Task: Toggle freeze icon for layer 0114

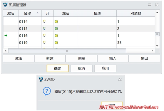Action: pos(56,22)
